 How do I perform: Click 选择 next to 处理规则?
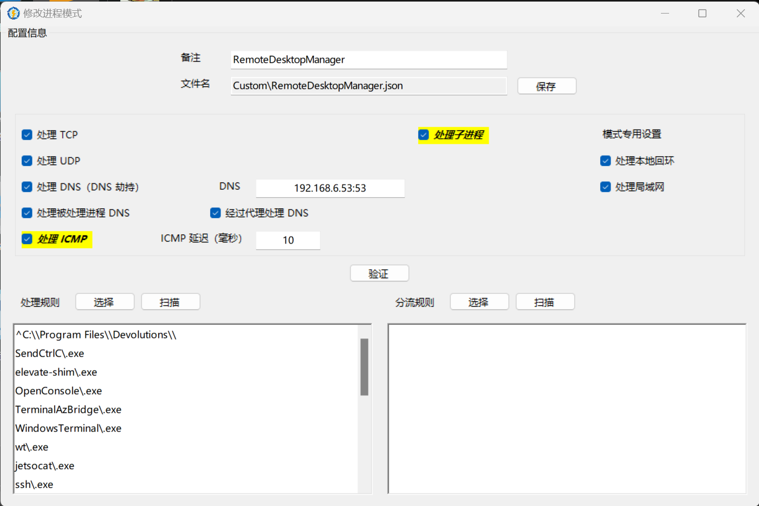pos(105,302)
